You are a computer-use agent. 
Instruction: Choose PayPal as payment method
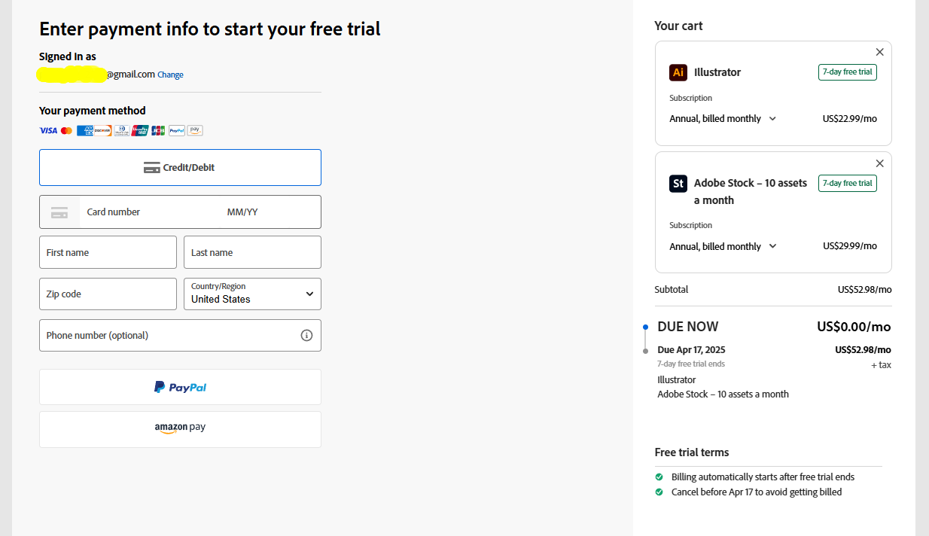point(180,387)
